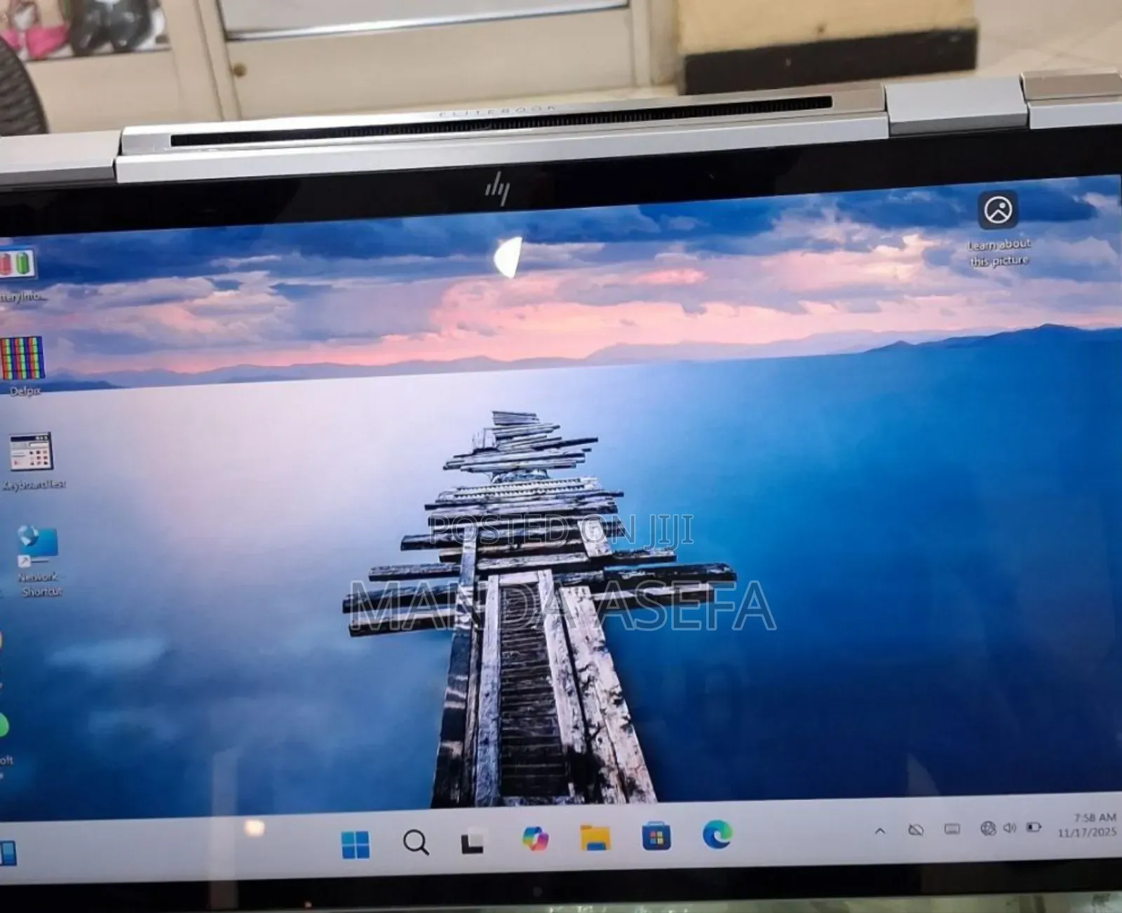Open the touch keyboard tray icon
Image resolution: width=1122 pixels, height=913 pixels.
[952, 830]
